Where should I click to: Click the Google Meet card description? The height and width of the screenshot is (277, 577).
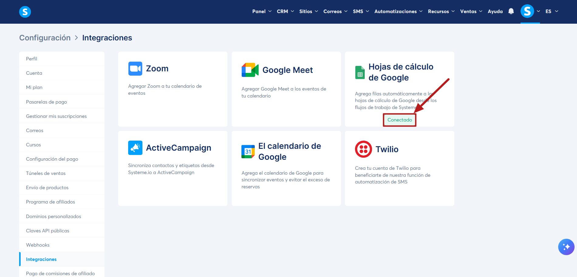(284, 92)
